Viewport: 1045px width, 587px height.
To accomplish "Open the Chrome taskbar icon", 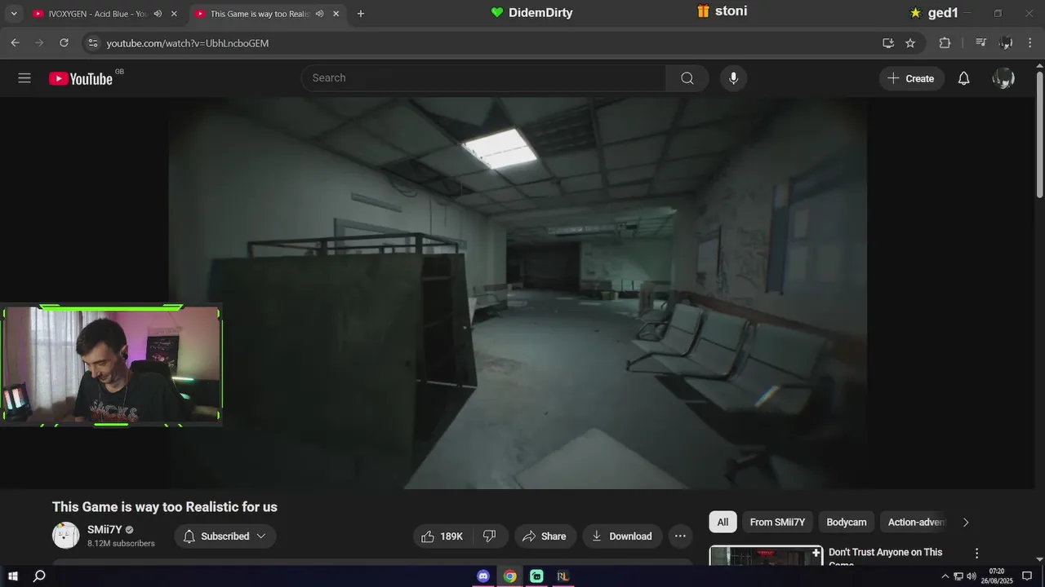I will [509, 576].
